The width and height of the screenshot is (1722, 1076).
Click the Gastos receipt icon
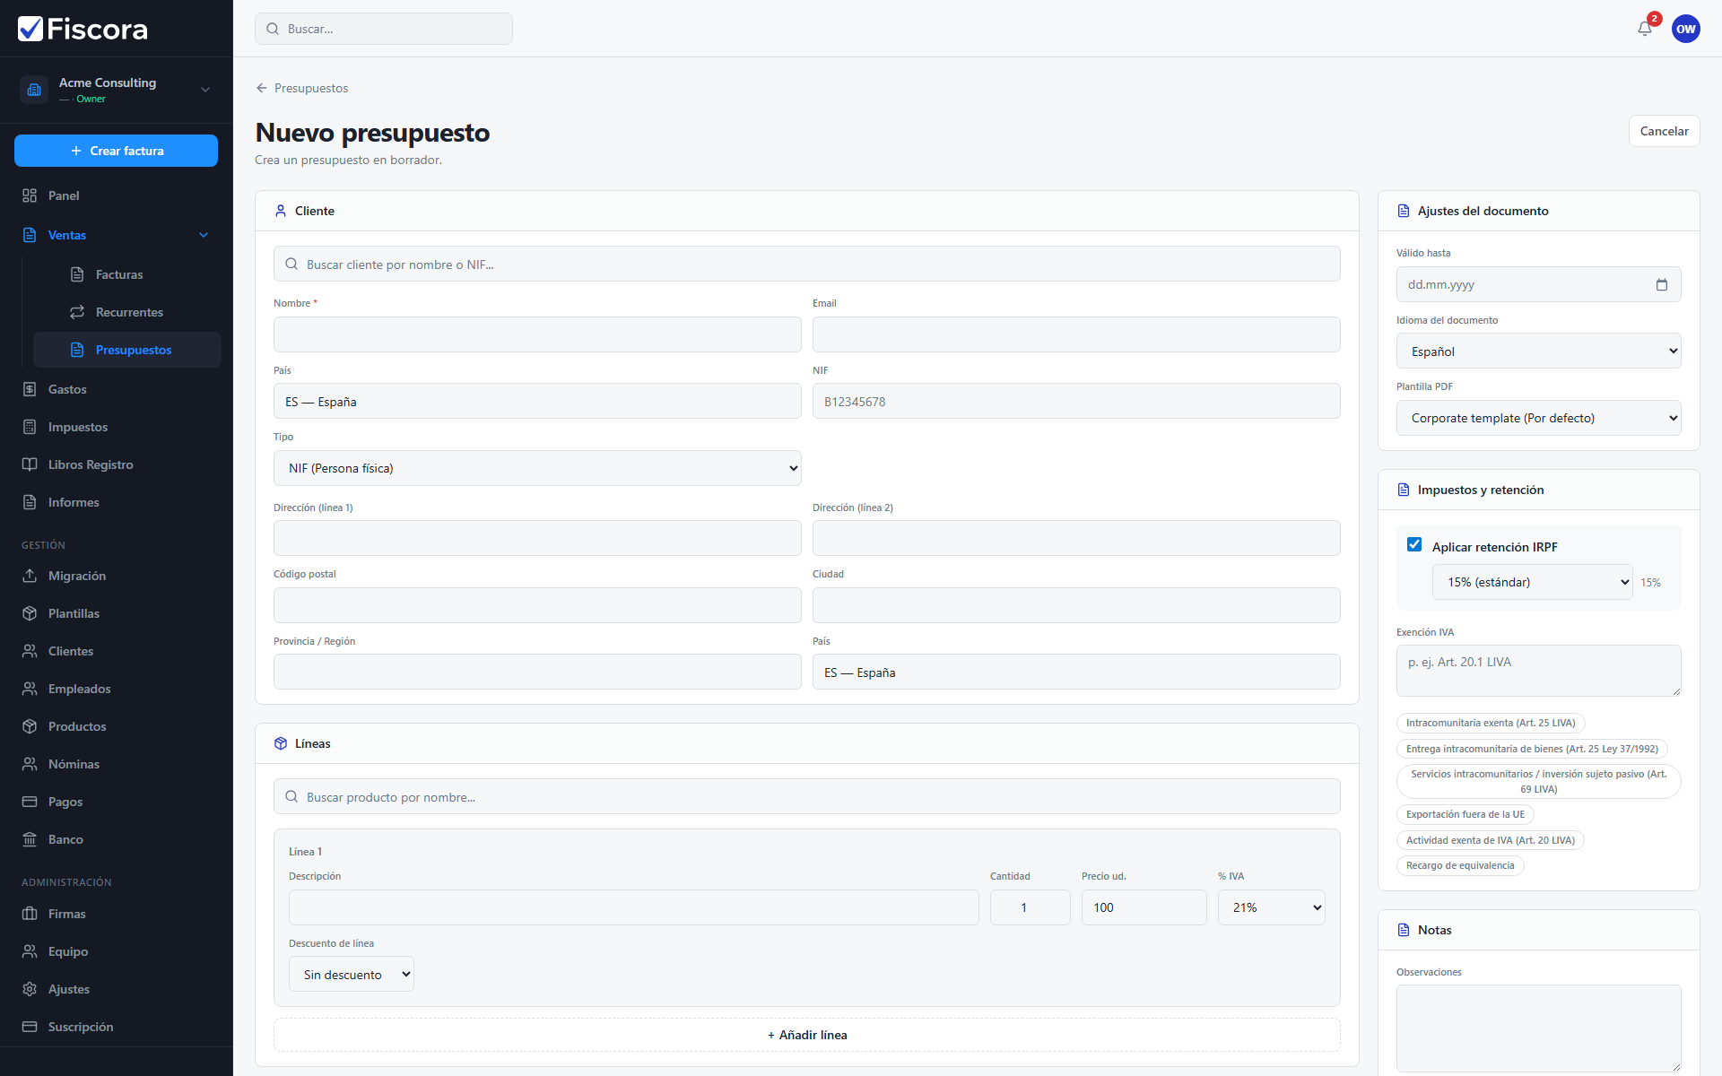click(x=30, y=389)
